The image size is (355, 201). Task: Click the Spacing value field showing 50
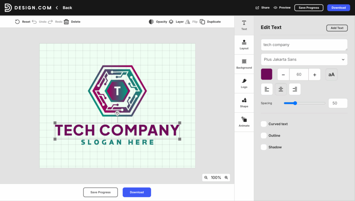point(338,103)
